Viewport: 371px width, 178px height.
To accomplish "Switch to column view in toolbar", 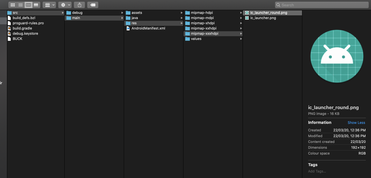I will [x=28, y=5].
